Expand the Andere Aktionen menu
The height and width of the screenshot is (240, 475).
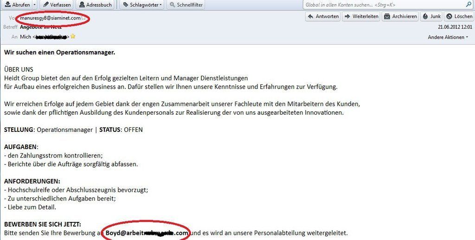[448, 37]
